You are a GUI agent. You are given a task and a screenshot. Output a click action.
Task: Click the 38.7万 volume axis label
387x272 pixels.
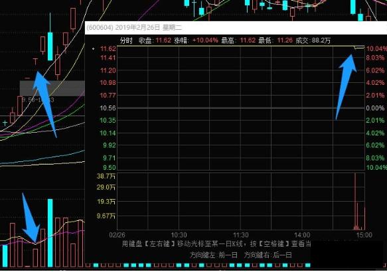click(106, 176)
